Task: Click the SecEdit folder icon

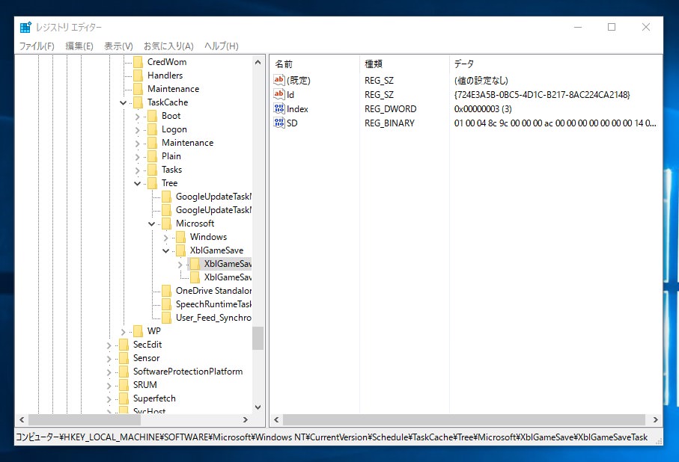Action: click(x=124, y=345)
